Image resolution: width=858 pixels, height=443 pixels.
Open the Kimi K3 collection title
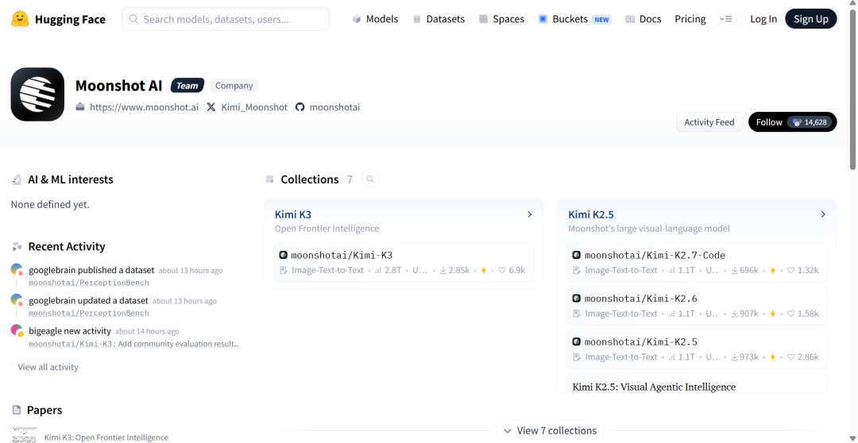click(x=292, y=214)
